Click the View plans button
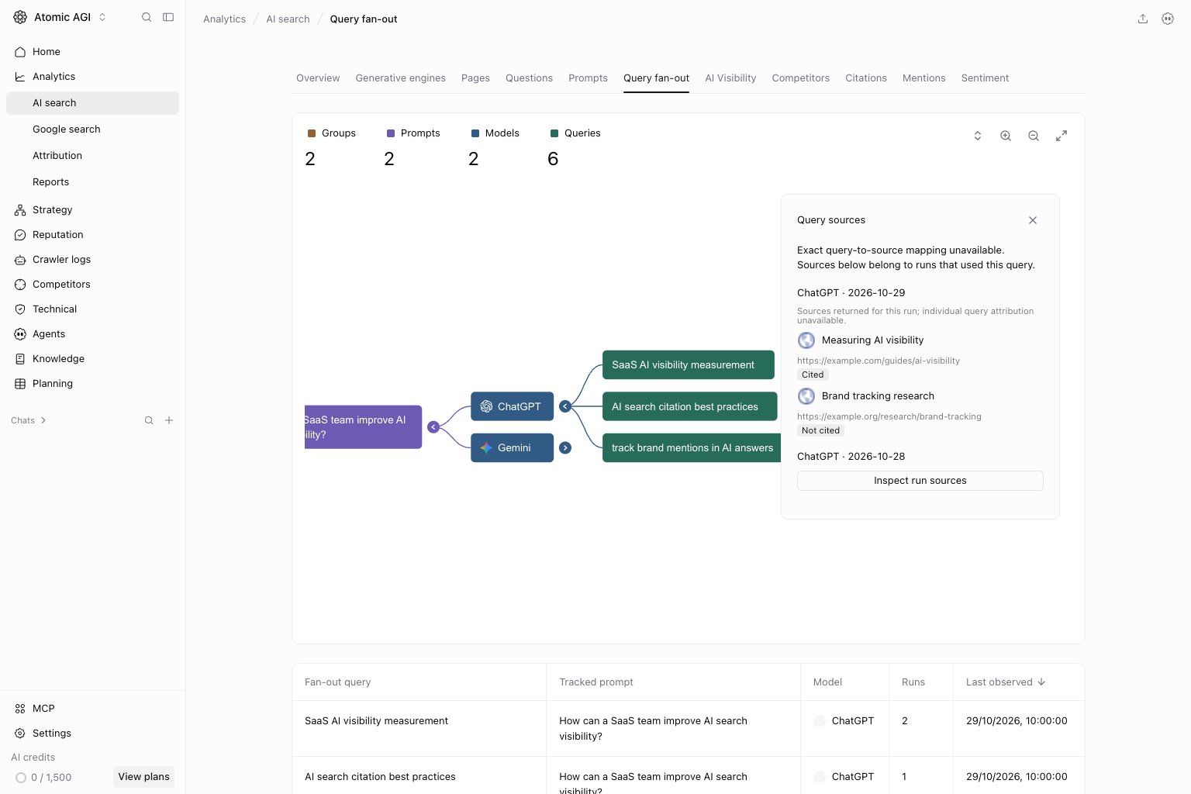 144,777
